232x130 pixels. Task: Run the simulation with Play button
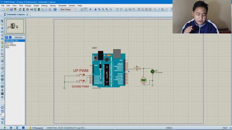[x=5, y=128]
